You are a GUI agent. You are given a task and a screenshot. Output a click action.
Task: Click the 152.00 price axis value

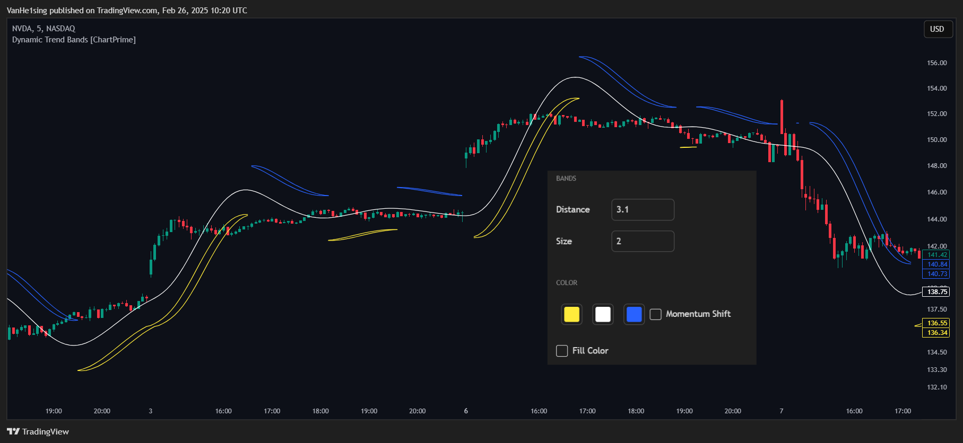pos(936,114)
